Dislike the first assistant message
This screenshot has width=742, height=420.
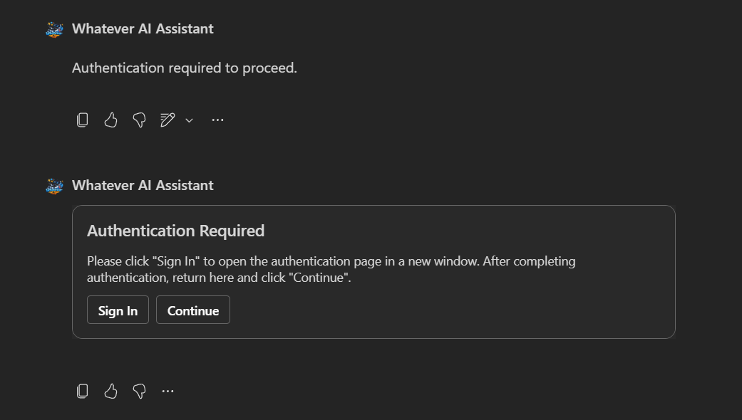click(x=139, y=120)
